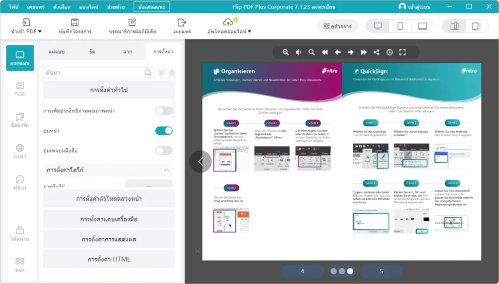Jump to the last page with double-arrow
Screen dimensions: 499x284
364,52
